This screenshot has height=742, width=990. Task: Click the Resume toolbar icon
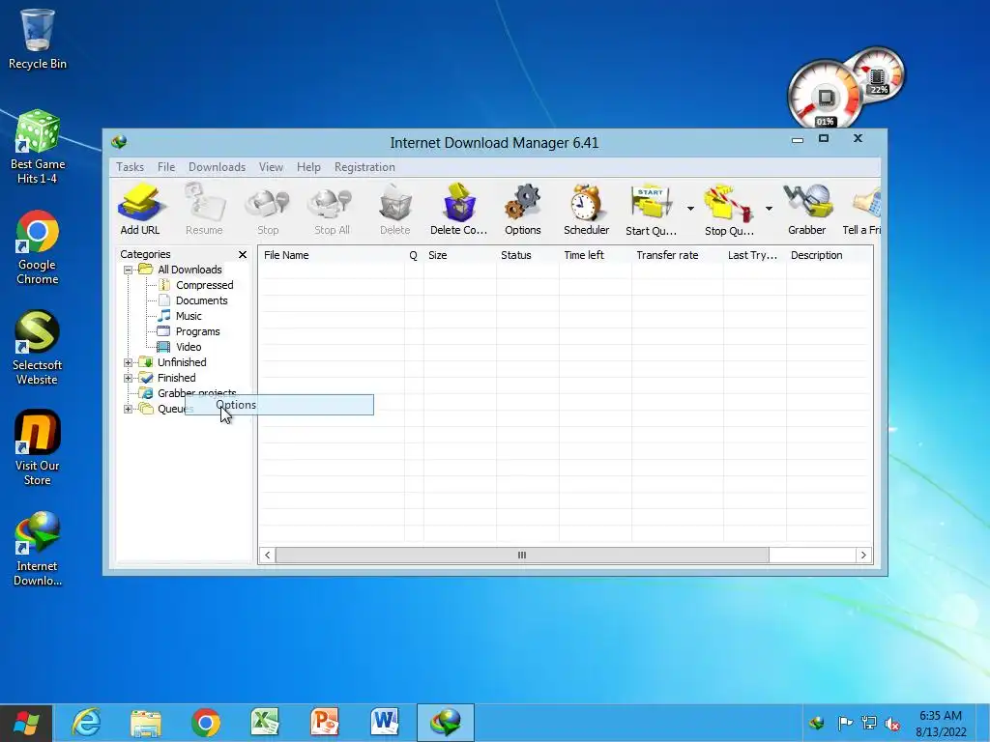204,210
